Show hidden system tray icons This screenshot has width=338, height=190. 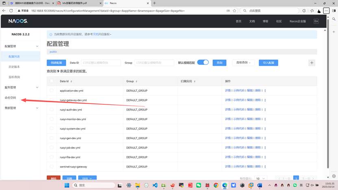pos(269,185)
